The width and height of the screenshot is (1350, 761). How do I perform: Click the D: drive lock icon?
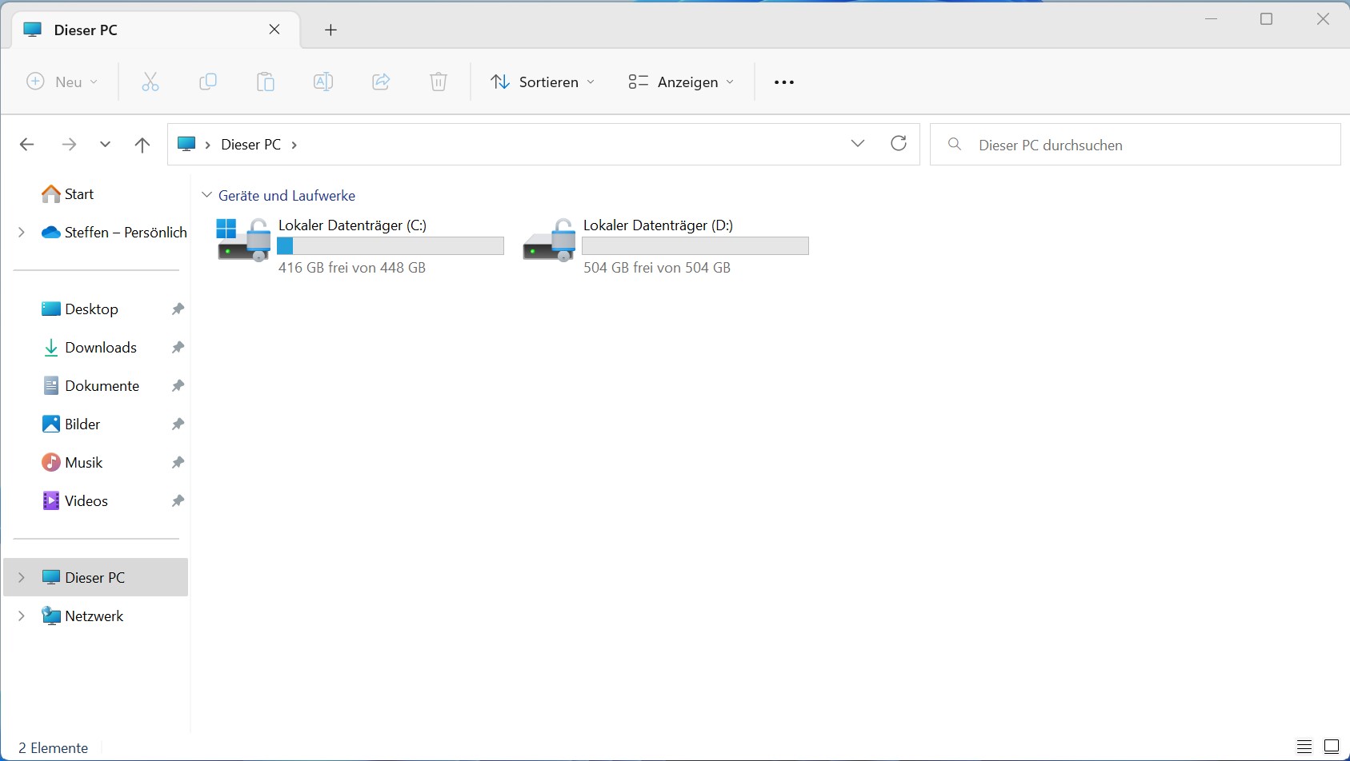click(x=549, y=240)
